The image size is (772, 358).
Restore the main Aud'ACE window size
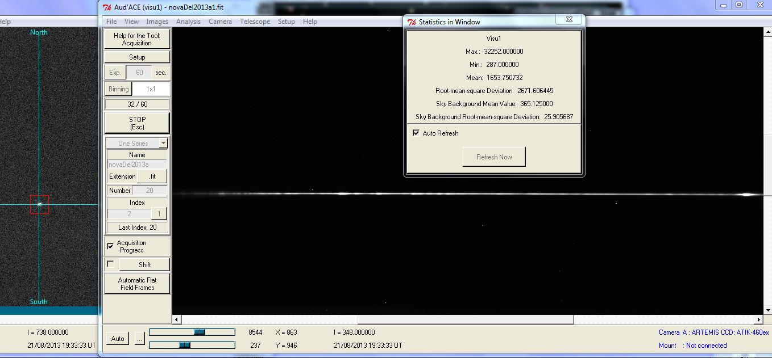point(738,5)
